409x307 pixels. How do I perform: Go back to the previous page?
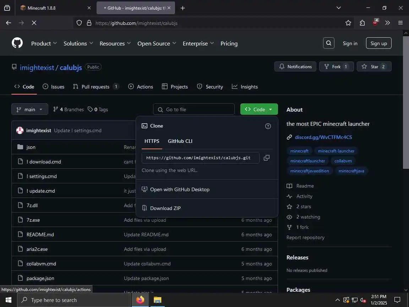9,23
